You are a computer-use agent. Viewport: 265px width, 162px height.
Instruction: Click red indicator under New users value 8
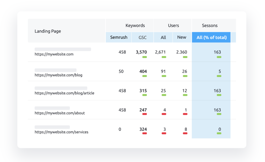pos(185,133)
